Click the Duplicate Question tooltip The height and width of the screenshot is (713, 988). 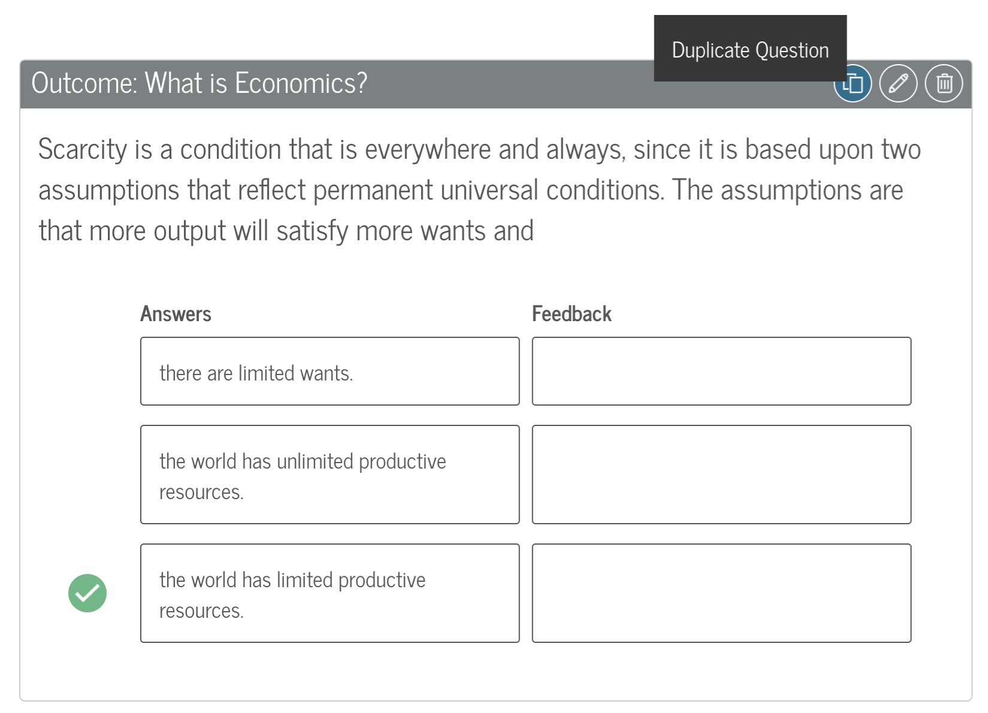click(x=750, y=49)
